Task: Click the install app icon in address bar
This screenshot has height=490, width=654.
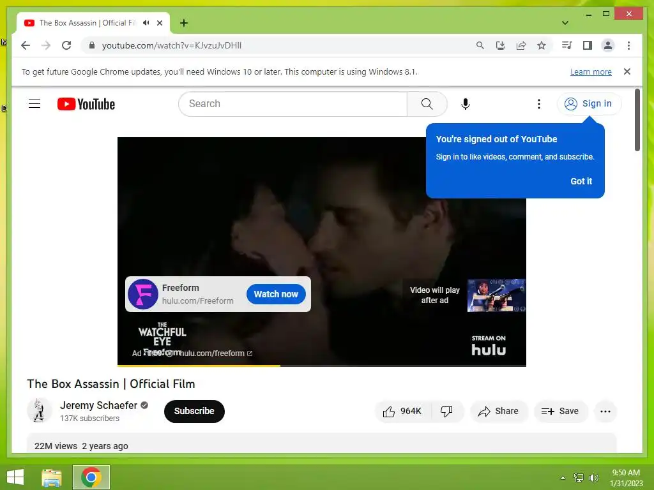Action: pos(501,45)
